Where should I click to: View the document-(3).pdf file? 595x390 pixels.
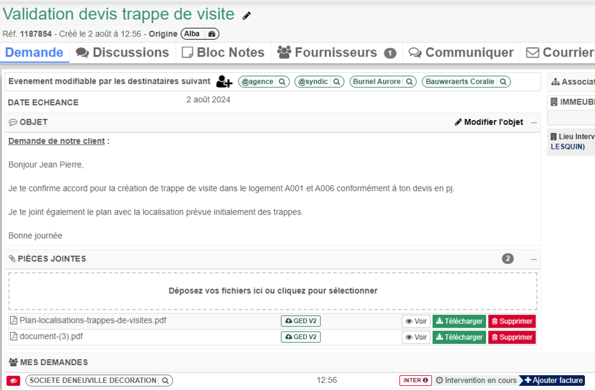416,337
